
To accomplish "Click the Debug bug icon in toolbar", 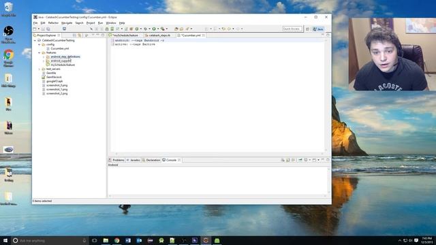I will [x=145, y=29].
